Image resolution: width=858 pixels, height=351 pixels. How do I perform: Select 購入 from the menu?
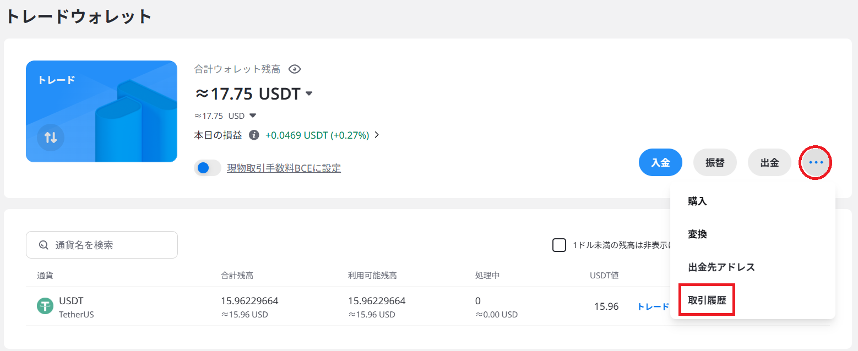698,201
